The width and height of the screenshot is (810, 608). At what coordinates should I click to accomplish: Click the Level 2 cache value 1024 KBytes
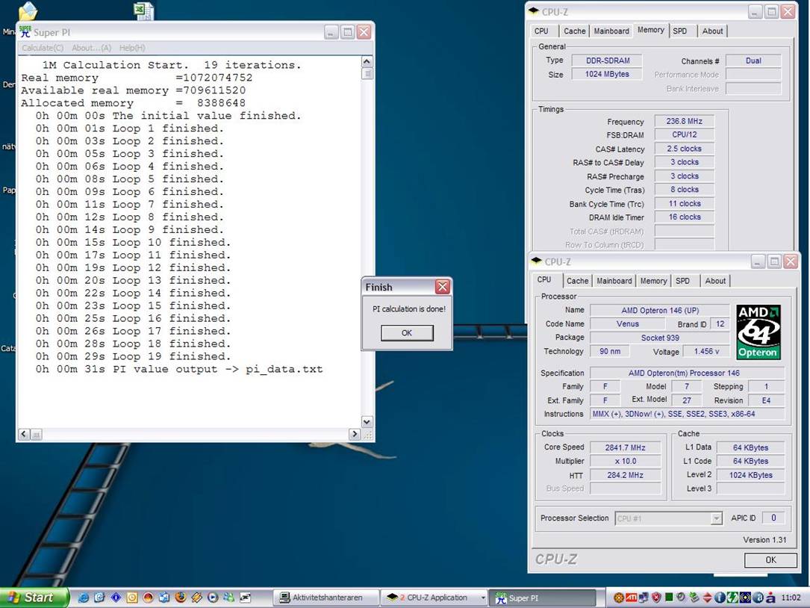click(x=750, y=475)
